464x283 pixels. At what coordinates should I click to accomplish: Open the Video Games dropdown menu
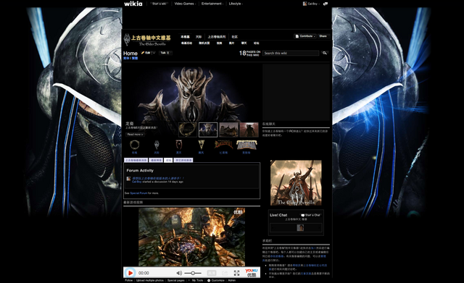[x=185, y=4]
